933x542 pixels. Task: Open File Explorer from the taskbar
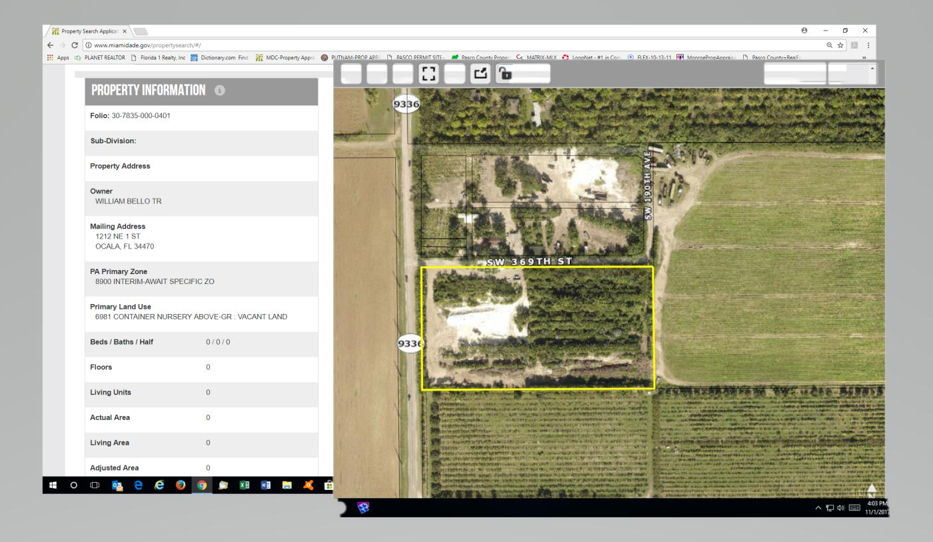(287, 485)
